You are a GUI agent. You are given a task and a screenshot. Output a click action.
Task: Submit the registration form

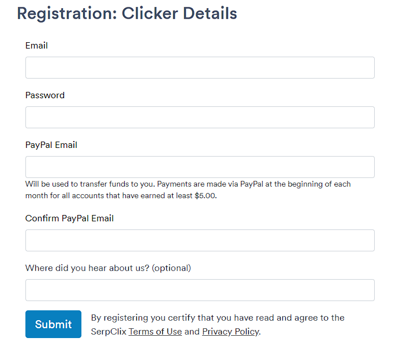[53, 324]
